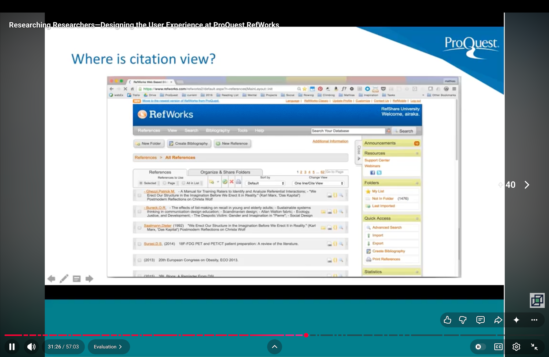Viewport: 549px width, 357px height.
Task: Click the slide's previous arrow icon
Action: point(51,279)
